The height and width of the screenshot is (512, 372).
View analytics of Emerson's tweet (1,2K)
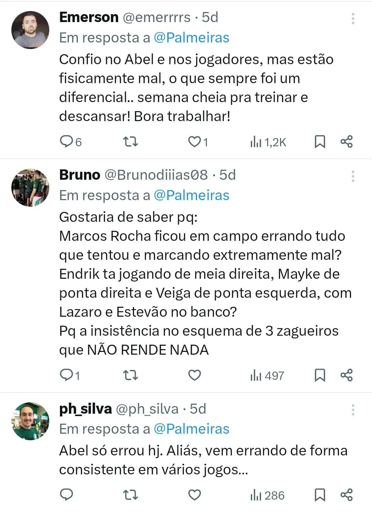click(268, 142)
